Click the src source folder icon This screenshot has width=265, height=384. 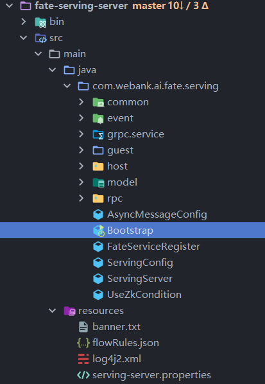click(40, 38)
